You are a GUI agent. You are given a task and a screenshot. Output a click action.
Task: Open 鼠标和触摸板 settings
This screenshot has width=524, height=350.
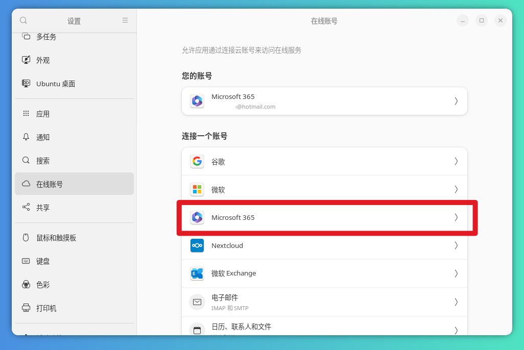(x=56, y=238)
